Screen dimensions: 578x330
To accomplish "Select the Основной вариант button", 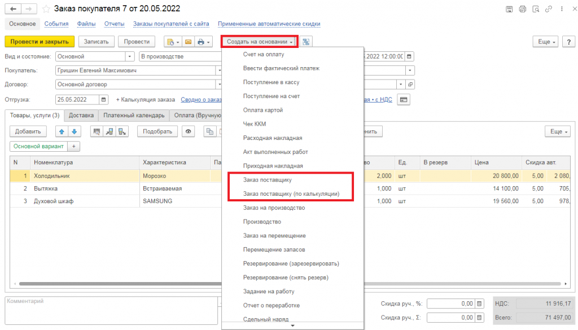I will click(x=39, y=146).
